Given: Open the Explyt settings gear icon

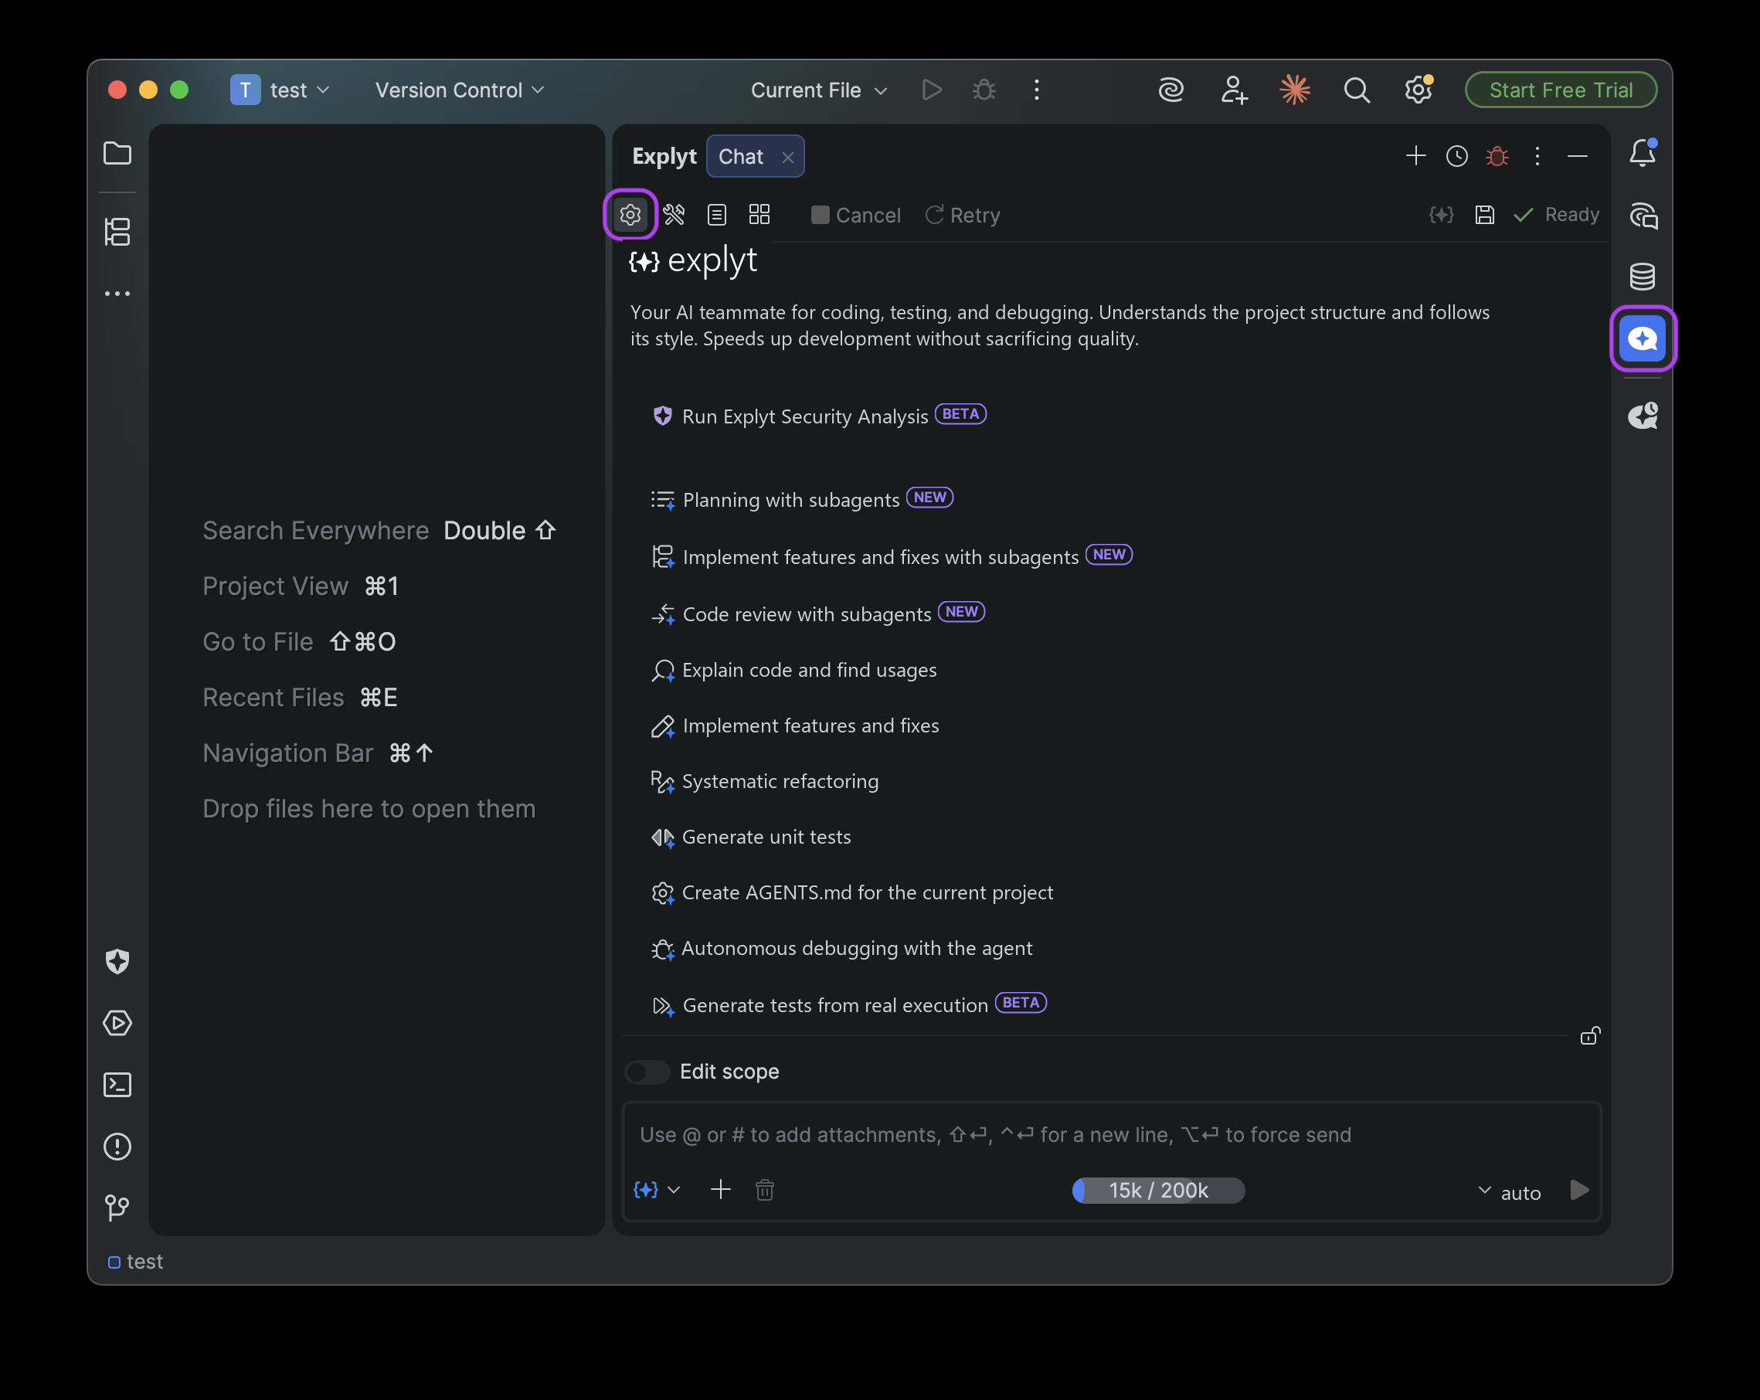Looking at the screenshot, I should (630, 215).
